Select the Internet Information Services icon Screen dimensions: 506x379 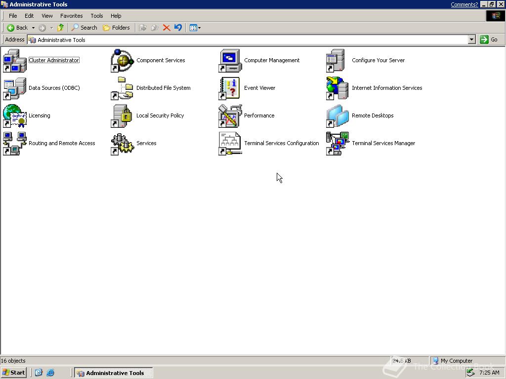pos(337,88)
